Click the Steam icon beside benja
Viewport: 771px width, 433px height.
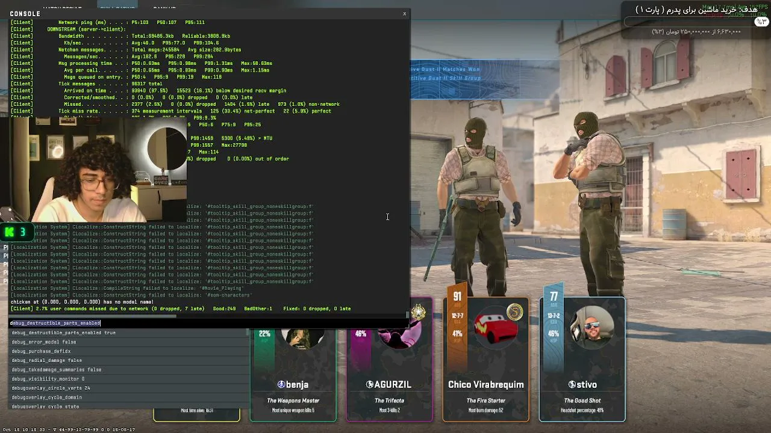point(281,384)
